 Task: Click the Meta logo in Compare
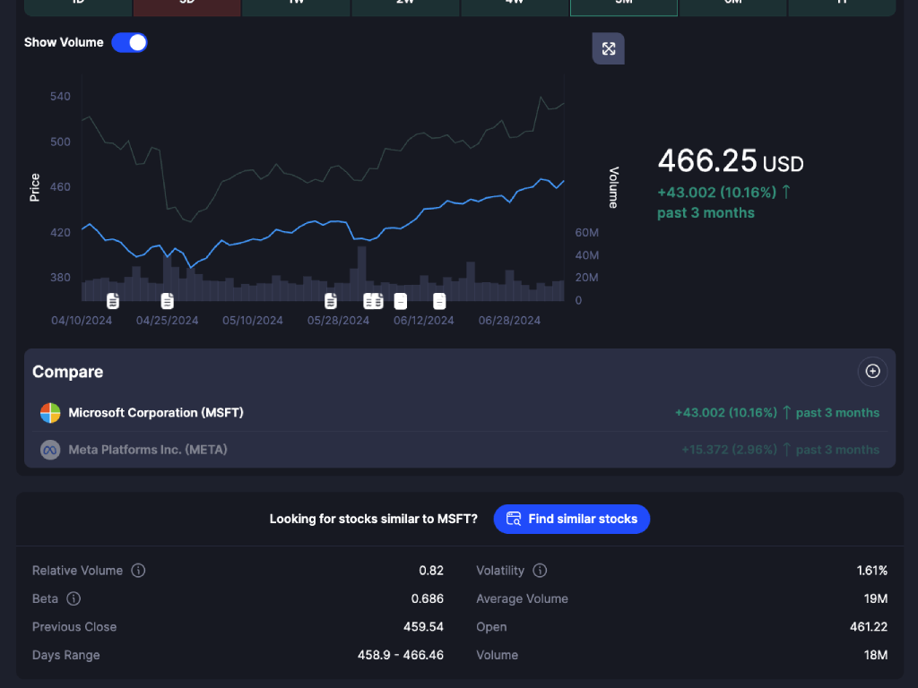[50, 450]
